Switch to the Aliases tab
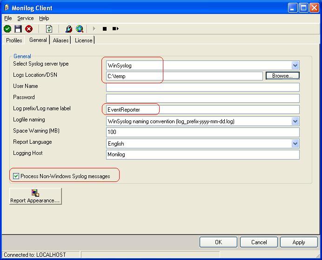 (60, 40)
